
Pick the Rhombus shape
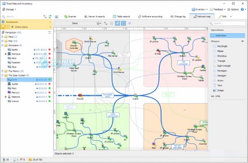(x=220, y=56)
